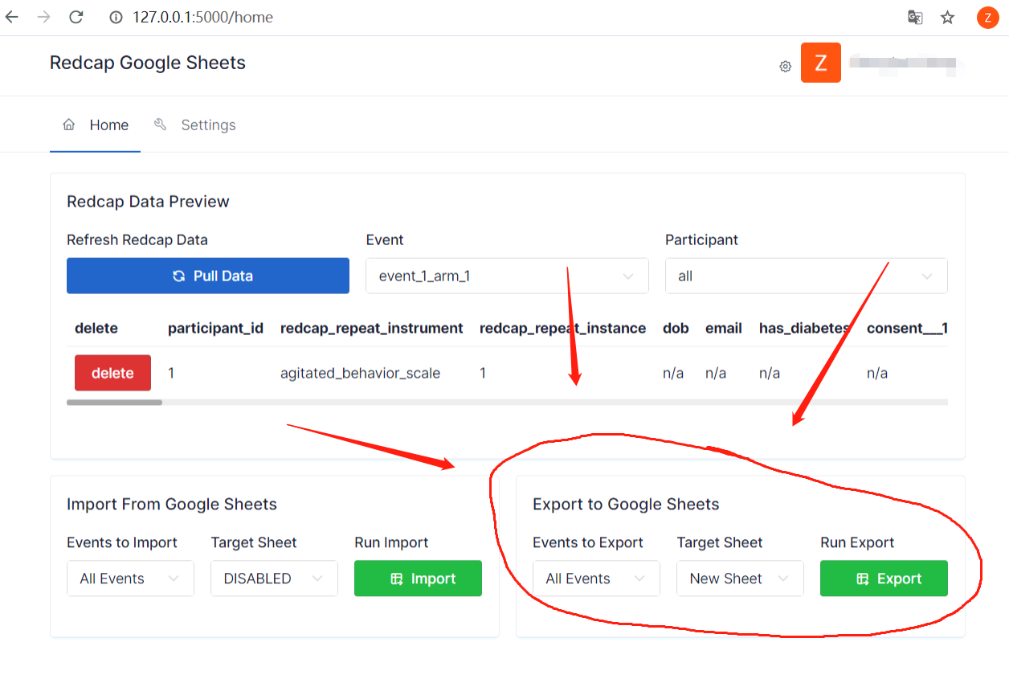The image size is (1009, 679).
Task: Reload the page using the browser refresh icon
Action: pos(76,17)
